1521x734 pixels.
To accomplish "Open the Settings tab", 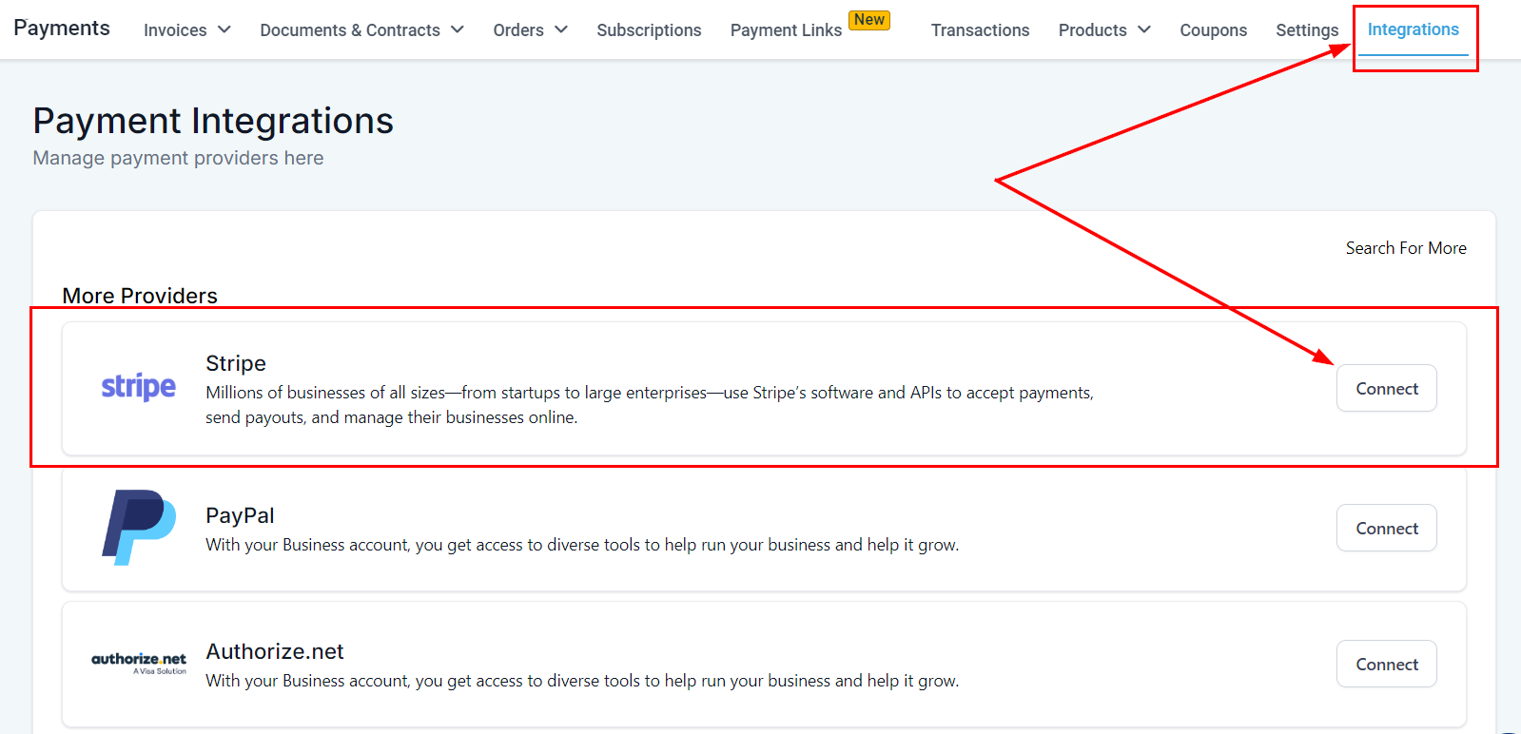I will coord(1307,30).
